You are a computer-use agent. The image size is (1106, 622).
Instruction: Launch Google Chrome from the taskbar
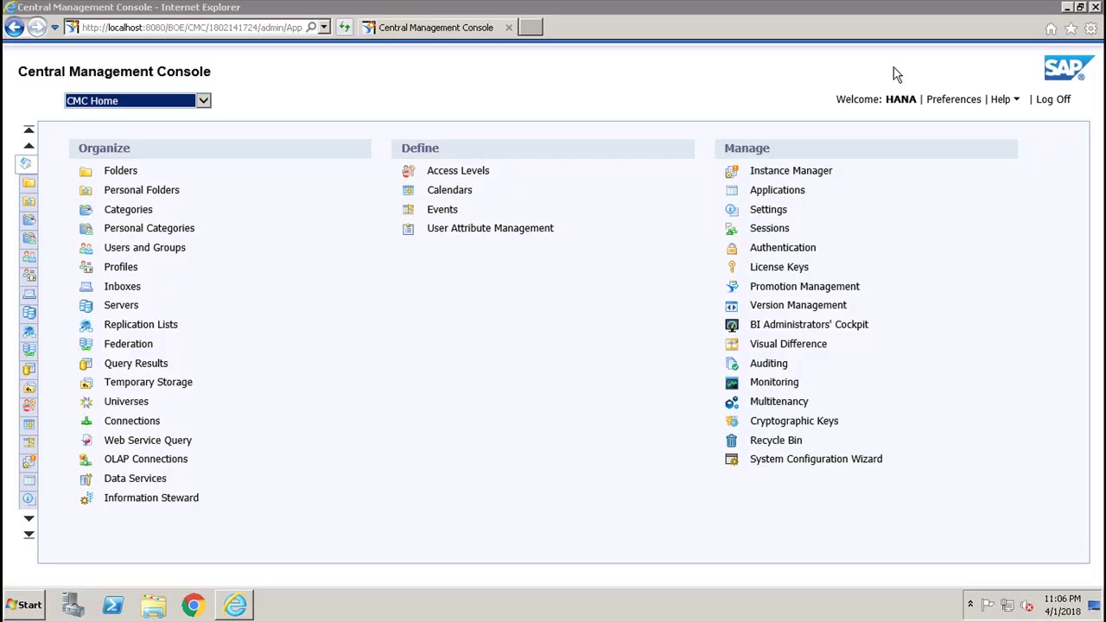194,605
